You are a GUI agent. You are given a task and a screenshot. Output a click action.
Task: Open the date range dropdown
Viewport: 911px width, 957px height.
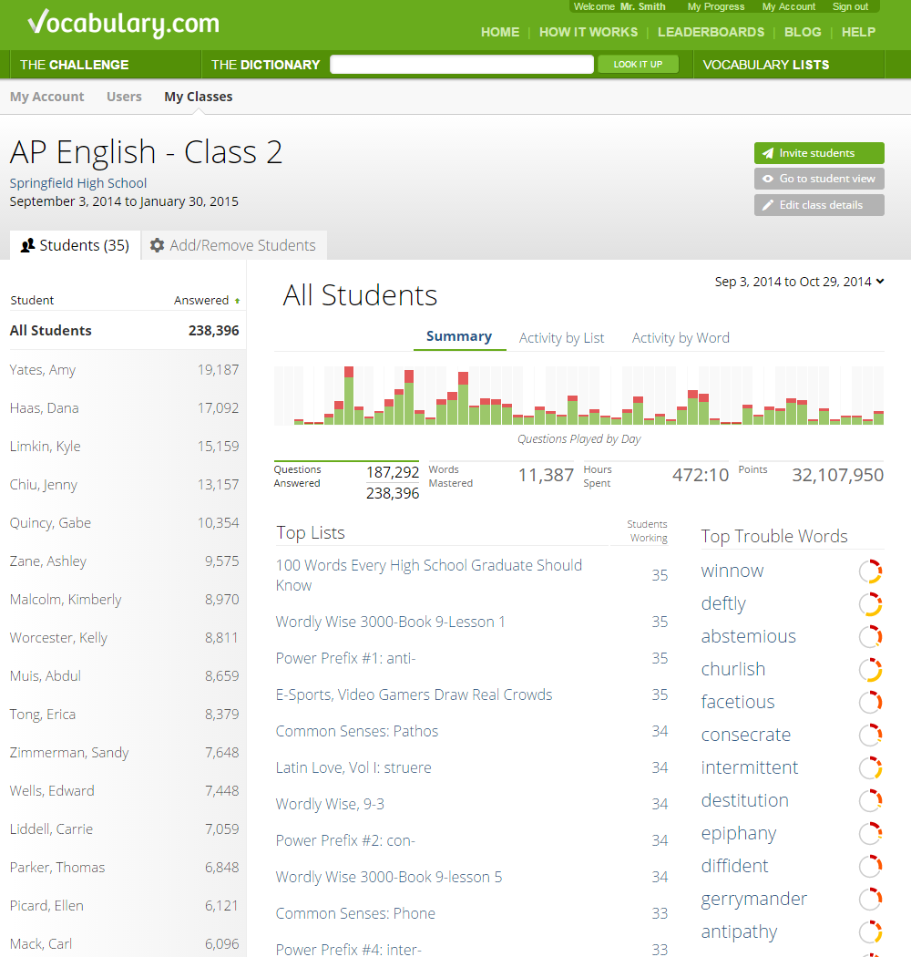[x=799, y=282]
